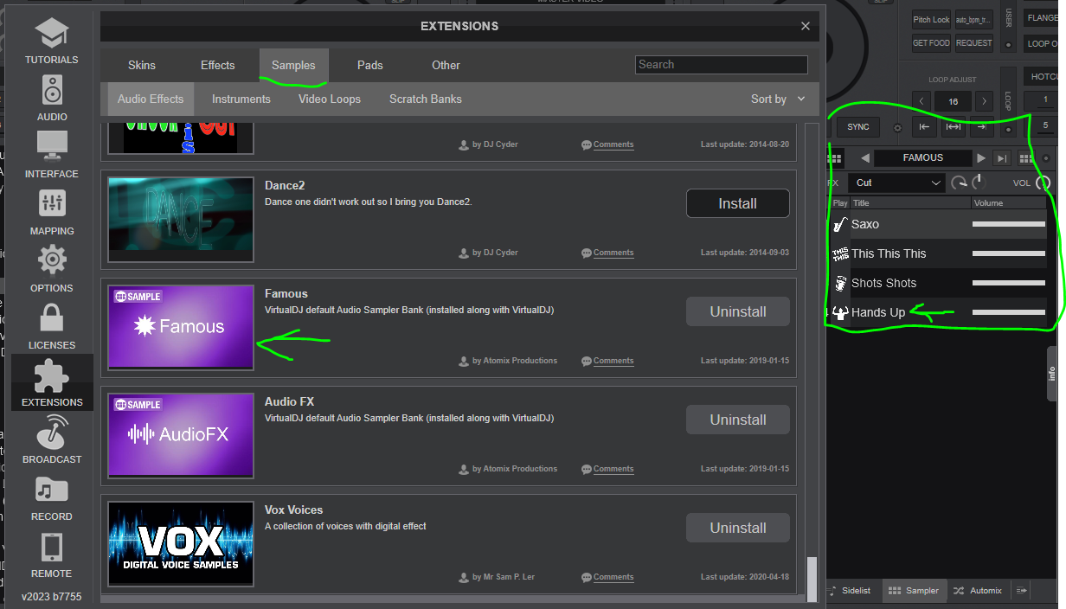Toggle the LOOP panel dot indicator
1066x609 pixels.
pos(1008,129)
